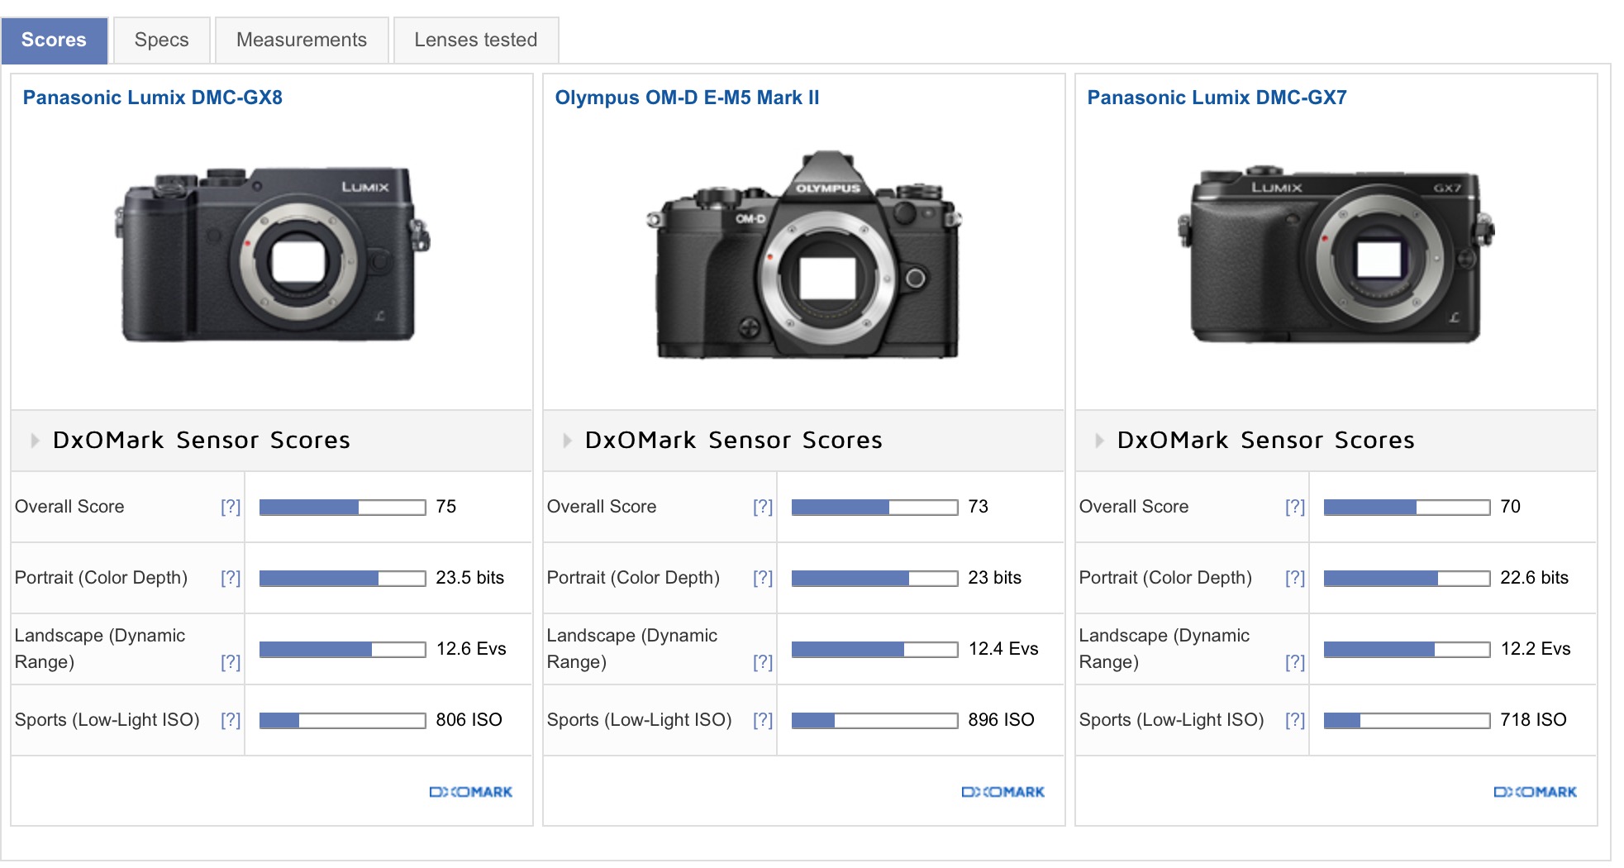The image size is (1624, 868).
Task: Open the Measurements tab
Action: pos(301,40)
